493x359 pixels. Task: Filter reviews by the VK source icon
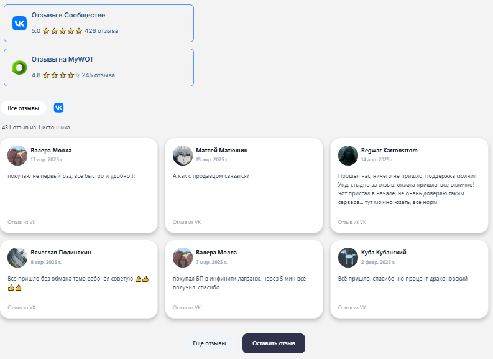coord(58,108)
